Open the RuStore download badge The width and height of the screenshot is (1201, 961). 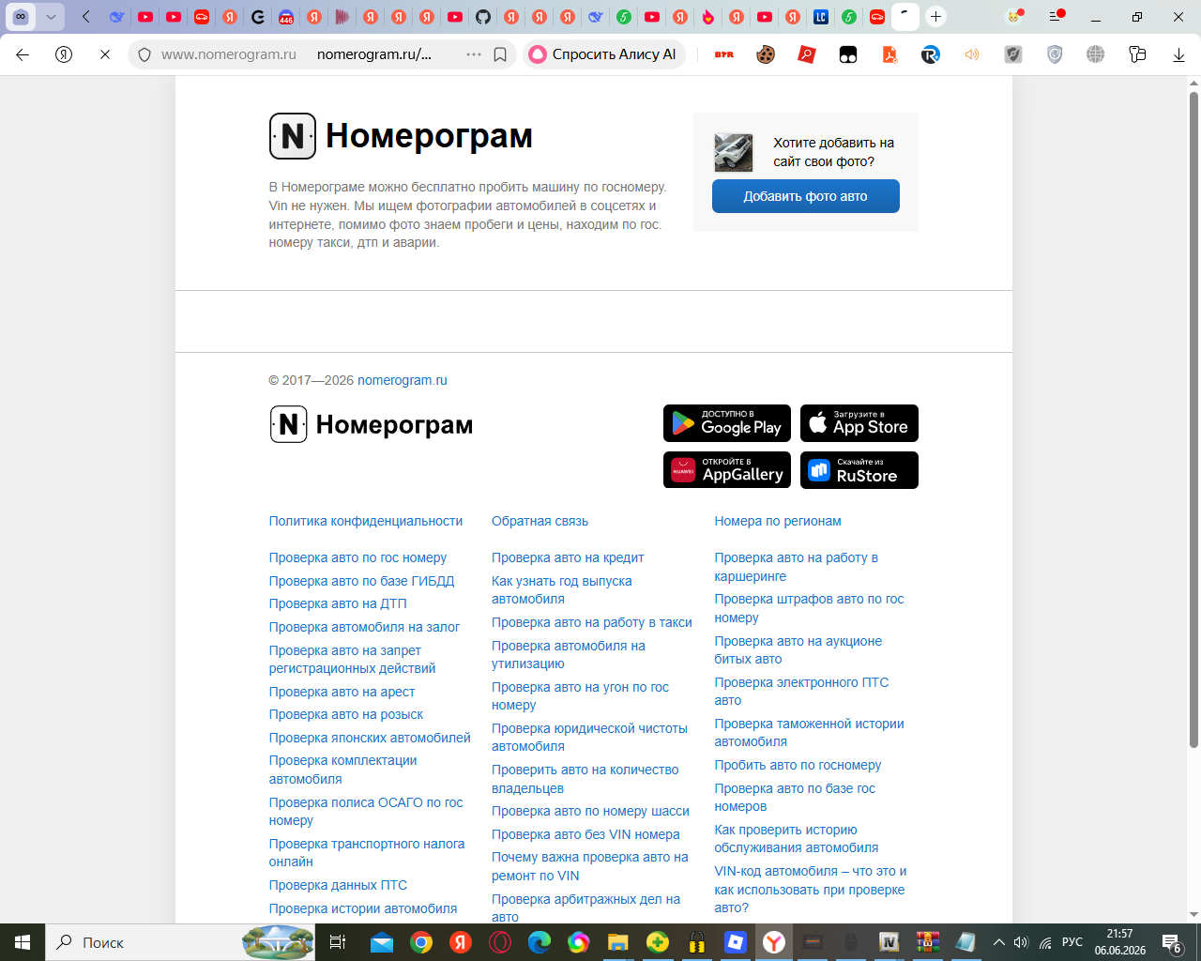point(859,470)
